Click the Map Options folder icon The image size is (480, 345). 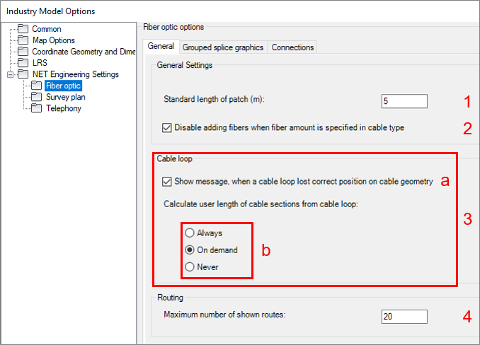(x=23, y=40)
